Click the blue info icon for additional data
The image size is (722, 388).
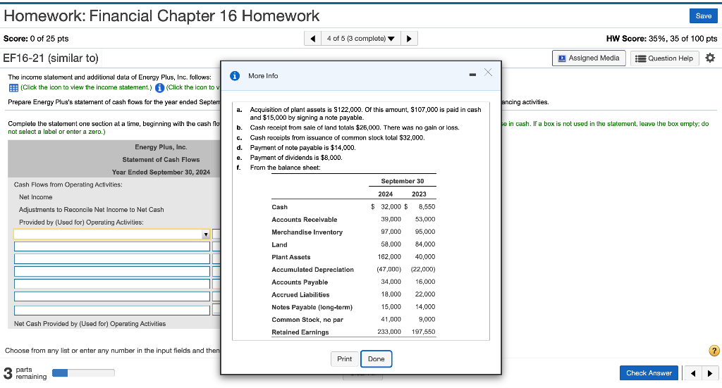(x=159, y=88)
